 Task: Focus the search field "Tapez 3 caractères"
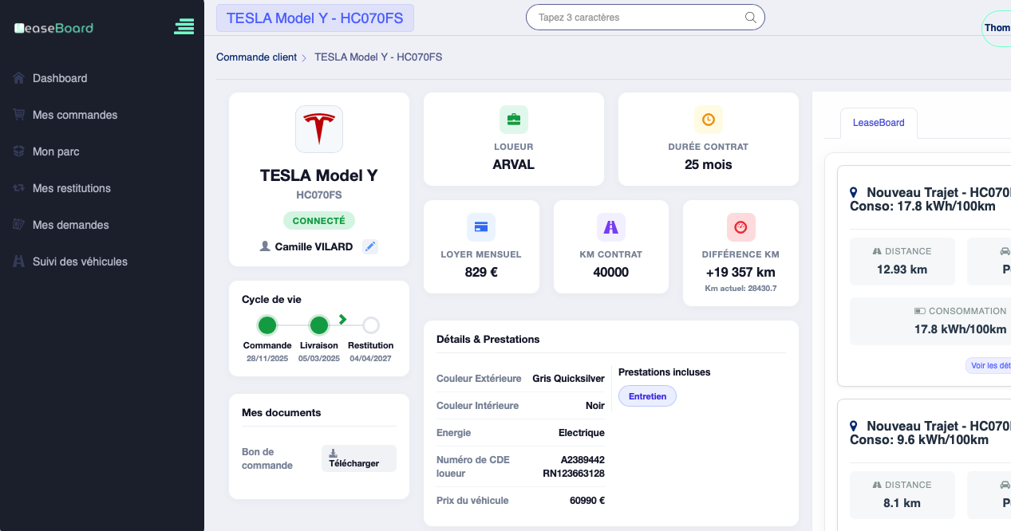coord(638,18)
